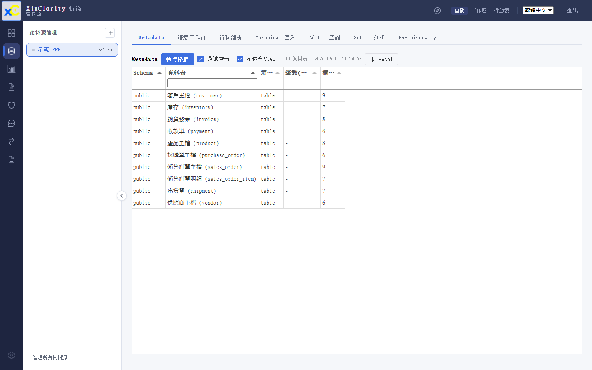
Task: Click the XinClarity logo
Action: click(x=12, y=11)
